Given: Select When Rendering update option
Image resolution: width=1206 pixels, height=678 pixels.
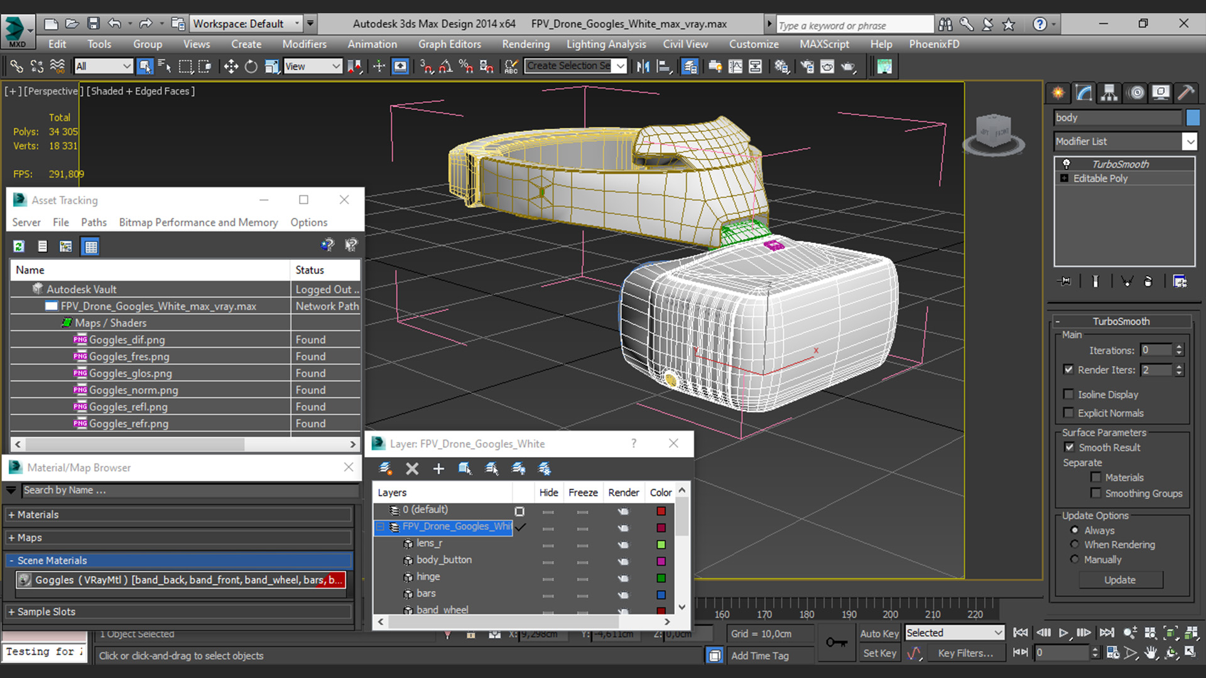Looking at the screenshot, I should tap(1075, 544).
